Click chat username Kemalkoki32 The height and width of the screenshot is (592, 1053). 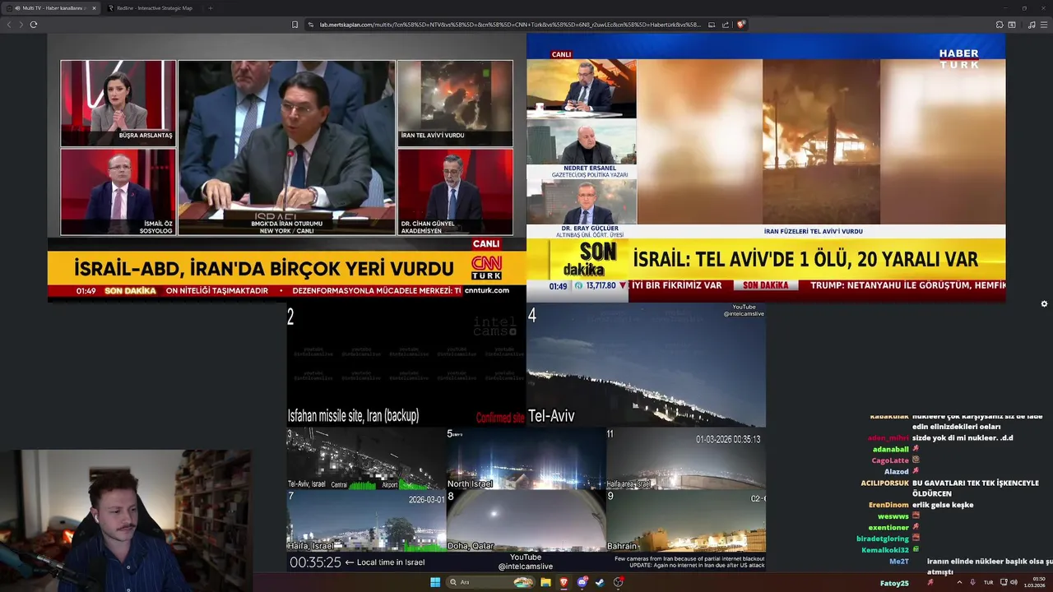pyautogui.click(x=885, y=550)
